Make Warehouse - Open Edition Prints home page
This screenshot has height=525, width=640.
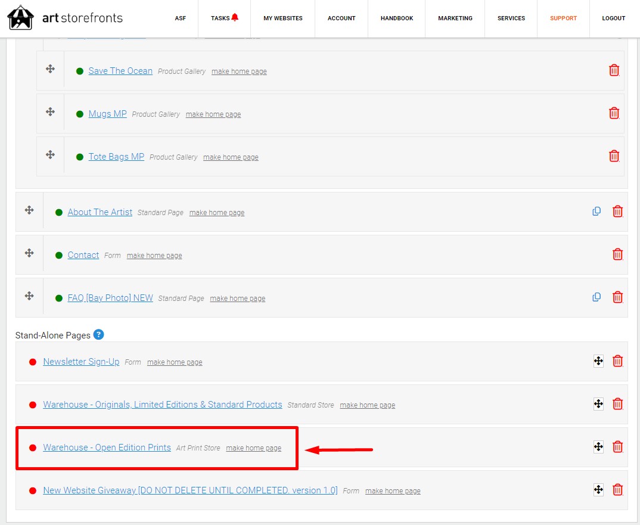pyautogui.click(x=253, y=448)
